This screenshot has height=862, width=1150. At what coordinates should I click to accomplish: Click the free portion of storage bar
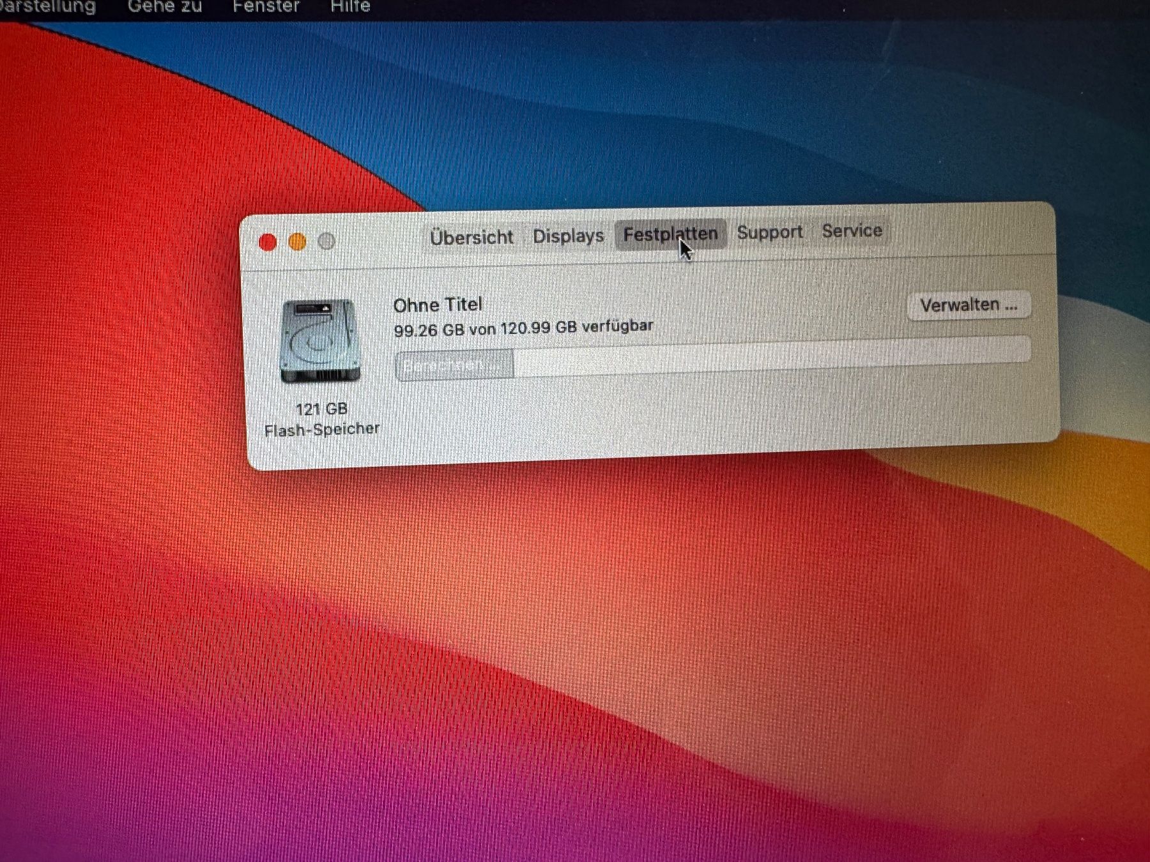772,356
